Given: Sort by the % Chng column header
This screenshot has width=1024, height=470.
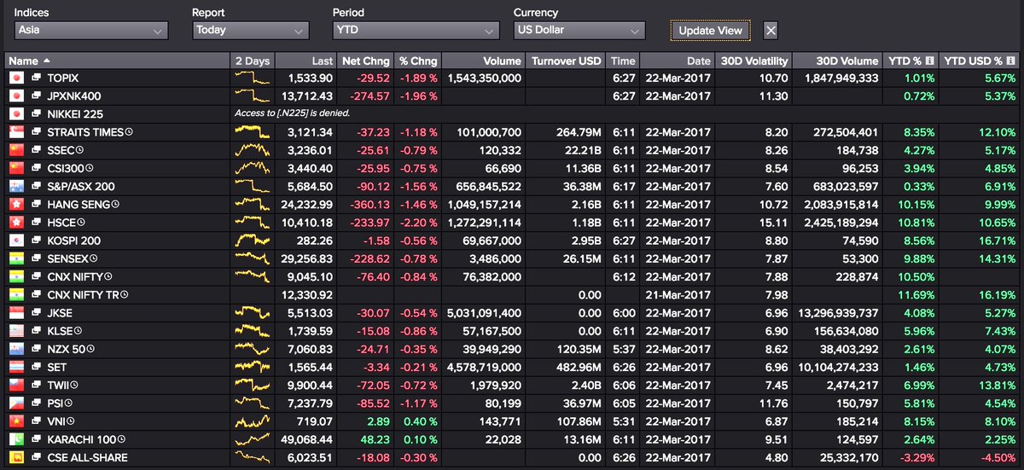Looking at the screenshot, I should 418,61.
